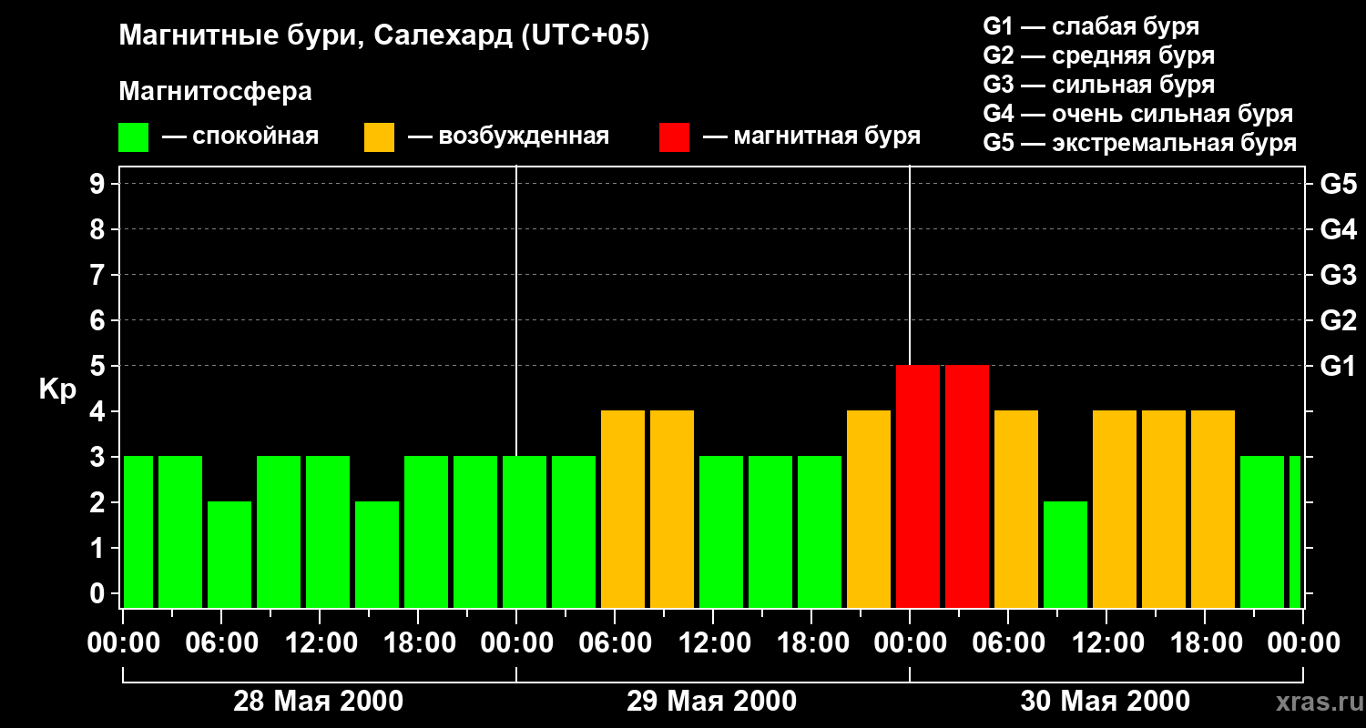Select the green Kp 2 bar for 15:00–18:00 on 28 May

[377, 554]
